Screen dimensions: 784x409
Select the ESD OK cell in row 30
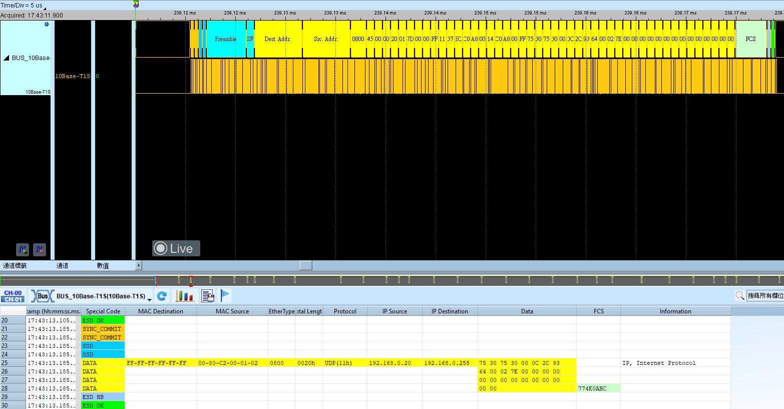click(103, 405)
